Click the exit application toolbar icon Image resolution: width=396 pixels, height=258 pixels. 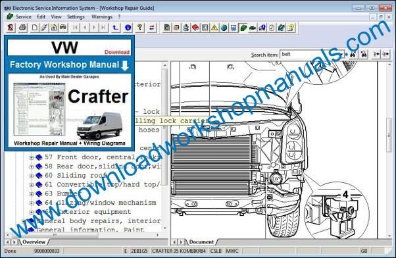point(11,28)
